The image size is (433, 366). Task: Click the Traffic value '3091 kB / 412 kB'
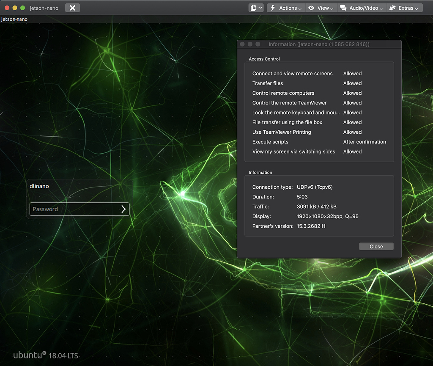[316, 206]
